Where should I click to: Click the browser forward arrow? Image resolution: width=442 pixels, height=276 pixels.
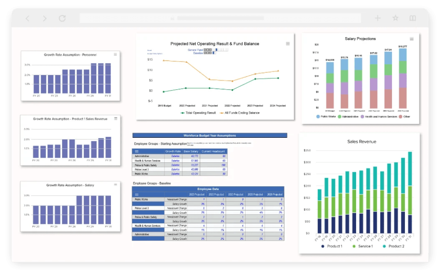[x=45, y=19]
